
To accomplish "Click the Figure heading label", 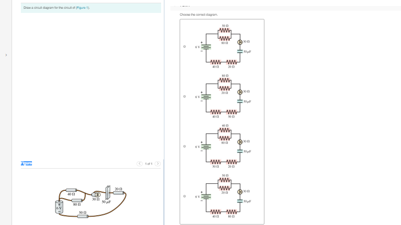I will [26, 163].
